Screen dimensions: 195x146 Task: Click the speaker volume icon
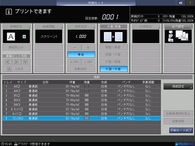(181, 3)
